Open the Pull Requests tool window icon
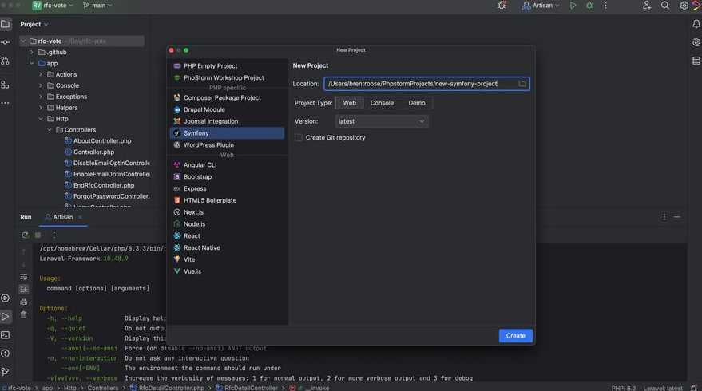Viewport: 702px width, 391px height. point(6,61)
